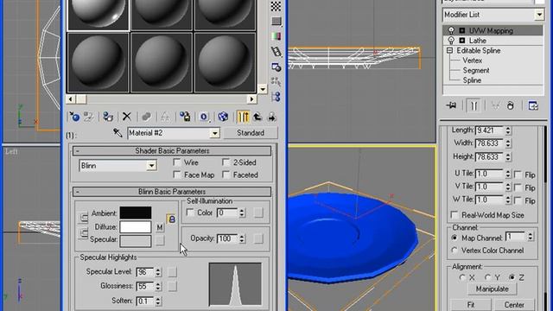
Task: Open Blinn shader type dropdown
Action: point(152,165)
